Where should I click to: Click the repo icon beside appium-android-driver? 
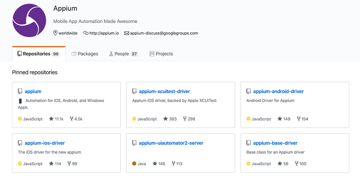pyautogui.click(x=248, y=91)
